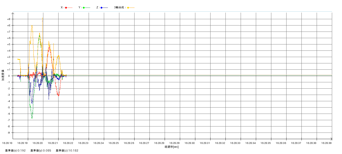Click the 16:28:39 time axis label
The width and height of the screenshot is (342, 154).
pyautogui.click(x=326, y=143)
